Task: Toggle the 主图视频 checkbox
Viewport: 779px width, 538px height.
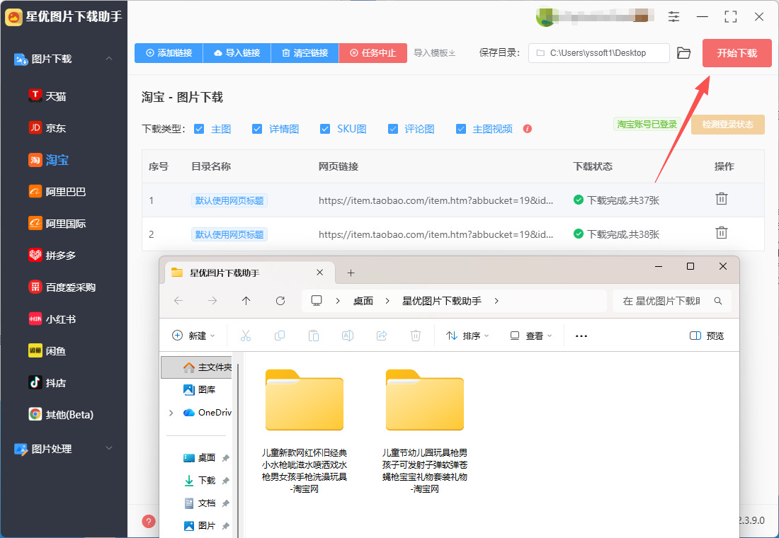Action: click(461, 129)
